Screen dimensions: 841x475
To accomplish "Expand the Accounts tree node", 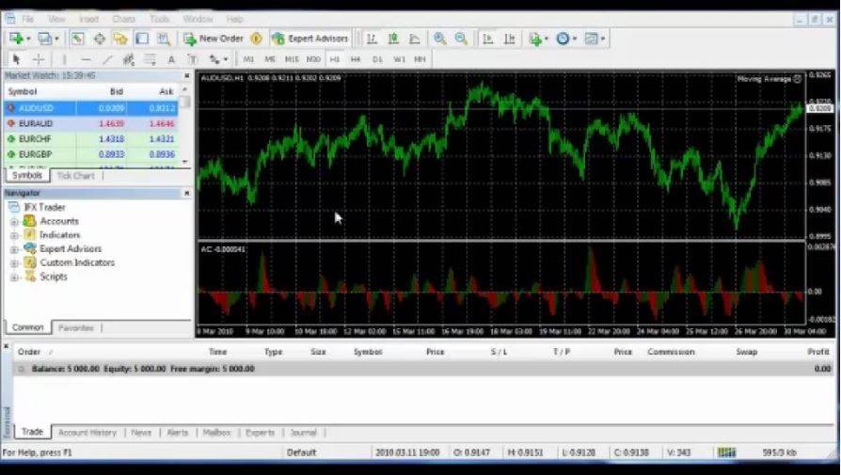I will (14, 221).
